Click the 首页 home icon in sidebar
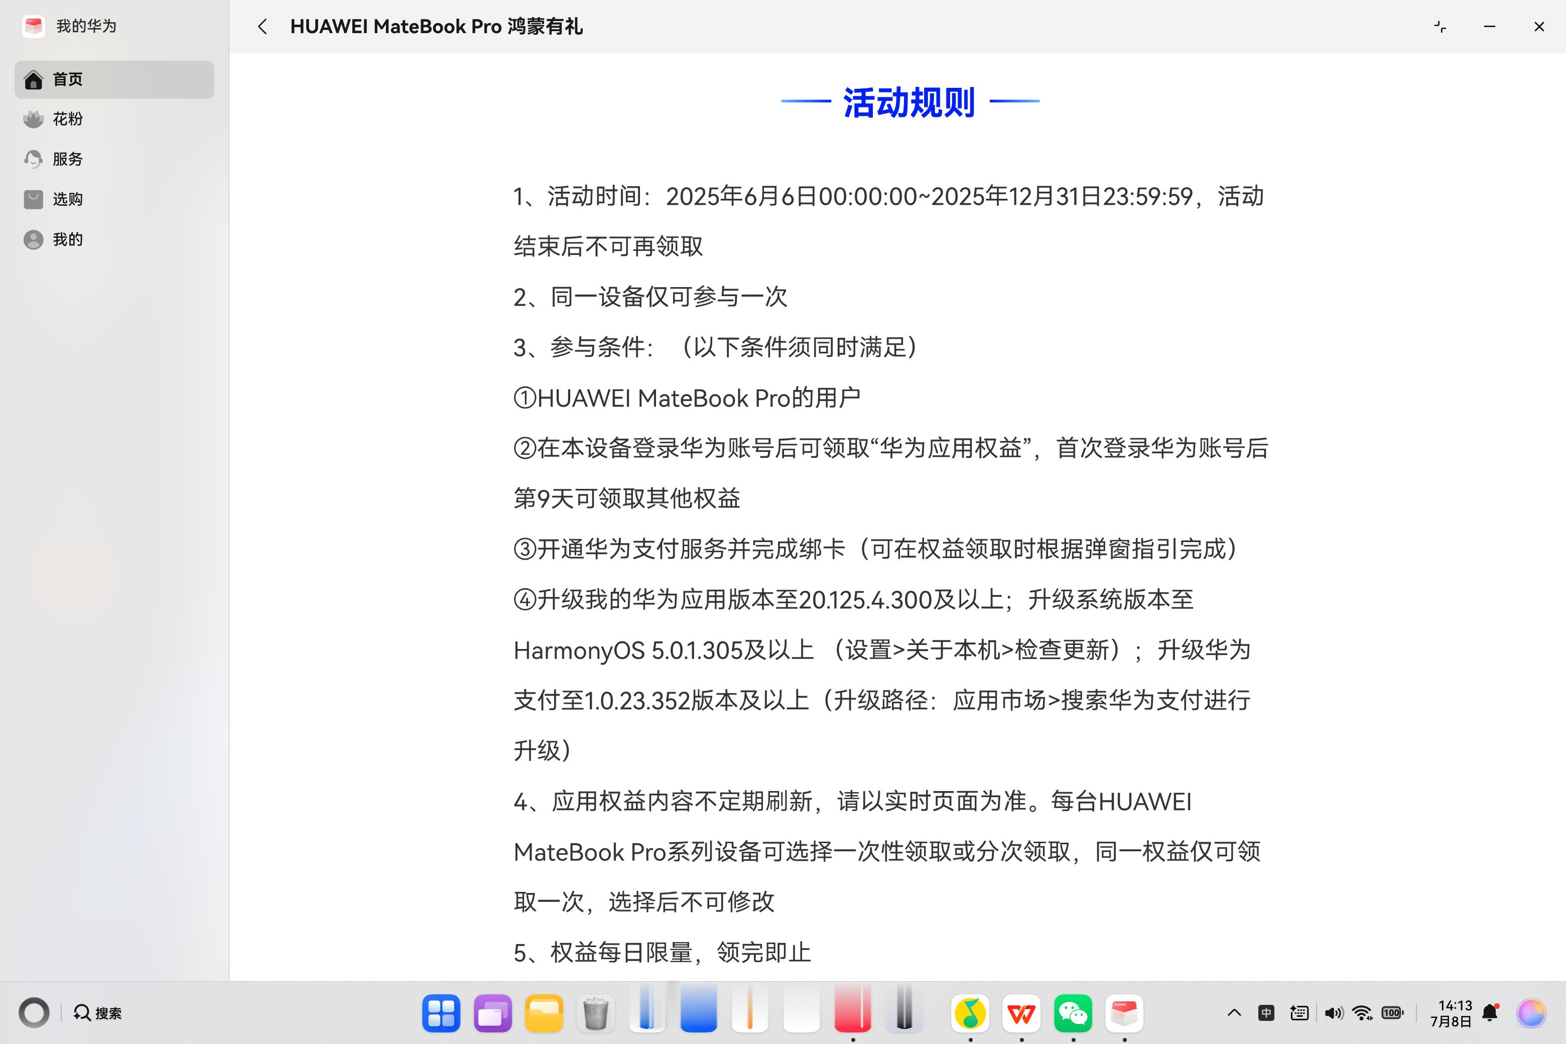Image resolution: width=1566 pixels, height=1044 pixels. pyautogui.click(x=33, y=80)
